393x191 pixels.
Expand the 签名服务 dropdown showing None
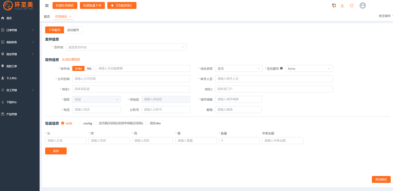pos(309,69)
